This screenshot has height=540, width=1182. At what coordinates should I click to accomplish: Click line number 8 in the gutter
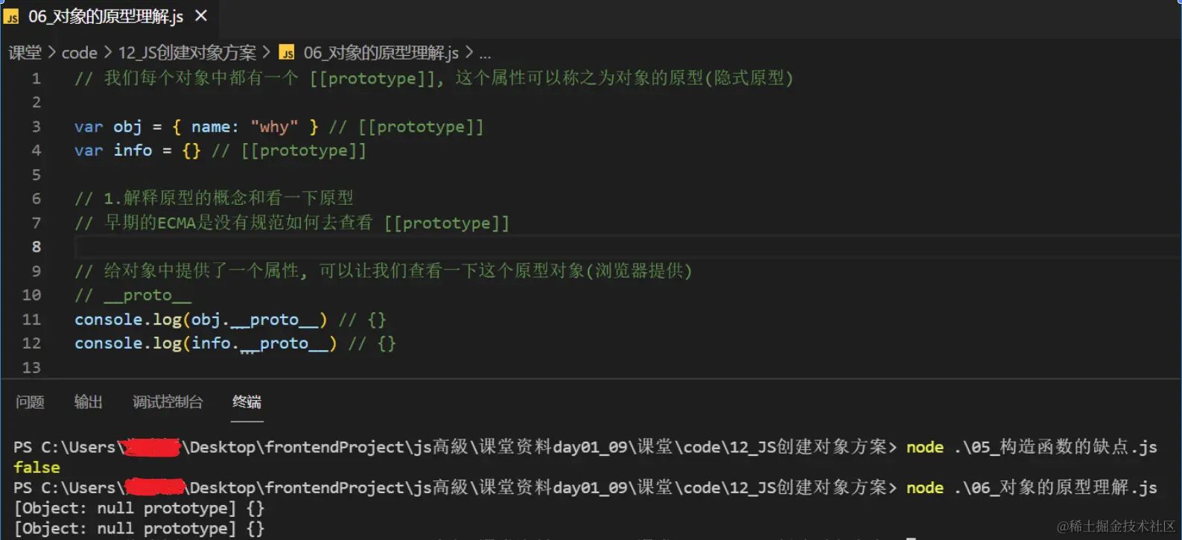click(x=36, y=247)
